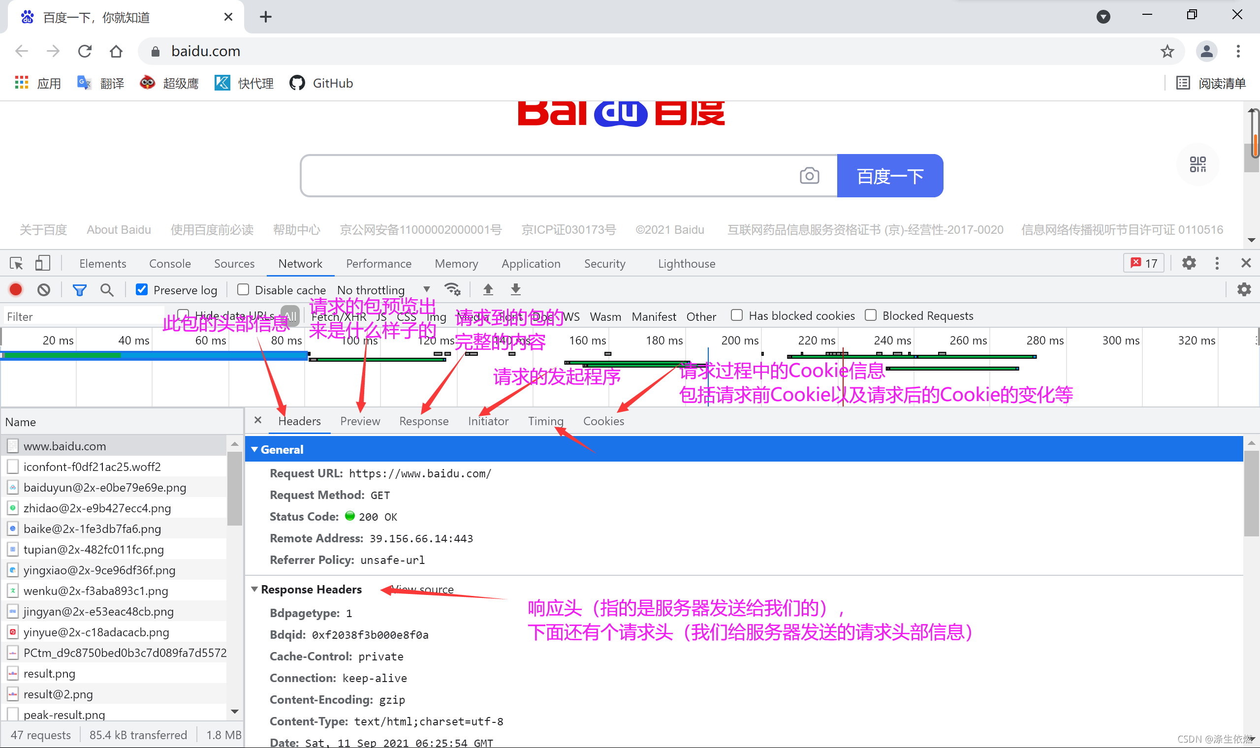Open the Application panel
This screenshot has width=1260, height=748.
531,264
